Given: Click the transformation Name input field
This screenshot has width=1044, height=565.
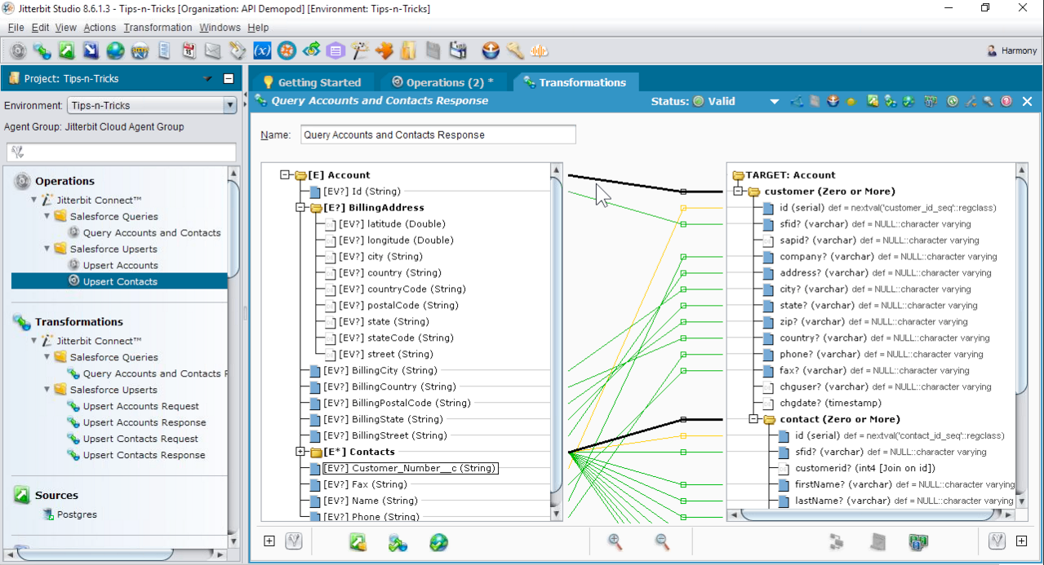Looking at the screenshot, I should click(x=438, y=135).
